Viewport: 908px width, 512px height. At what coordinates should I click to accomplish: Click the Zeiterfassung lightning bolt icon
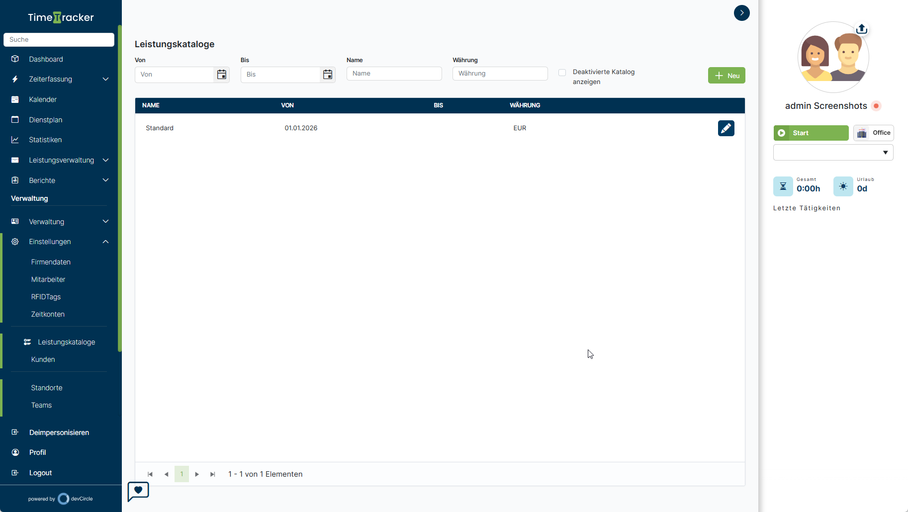[15, 79]
